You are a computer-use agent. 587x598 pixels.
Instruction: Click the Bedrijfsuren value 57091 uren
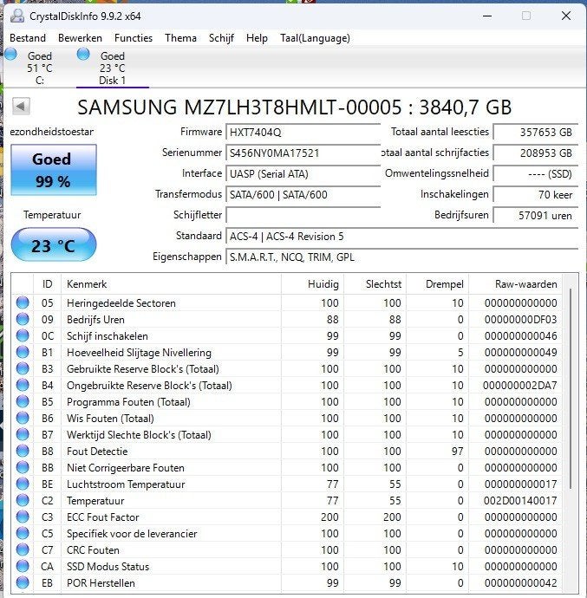[536, 216]
